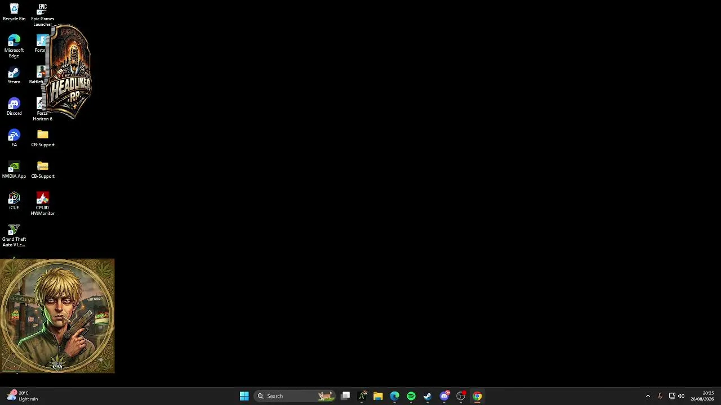Select the Fortnite desktop shortcut
This screenshot has width=721, height=405.
tap(41, 44)
